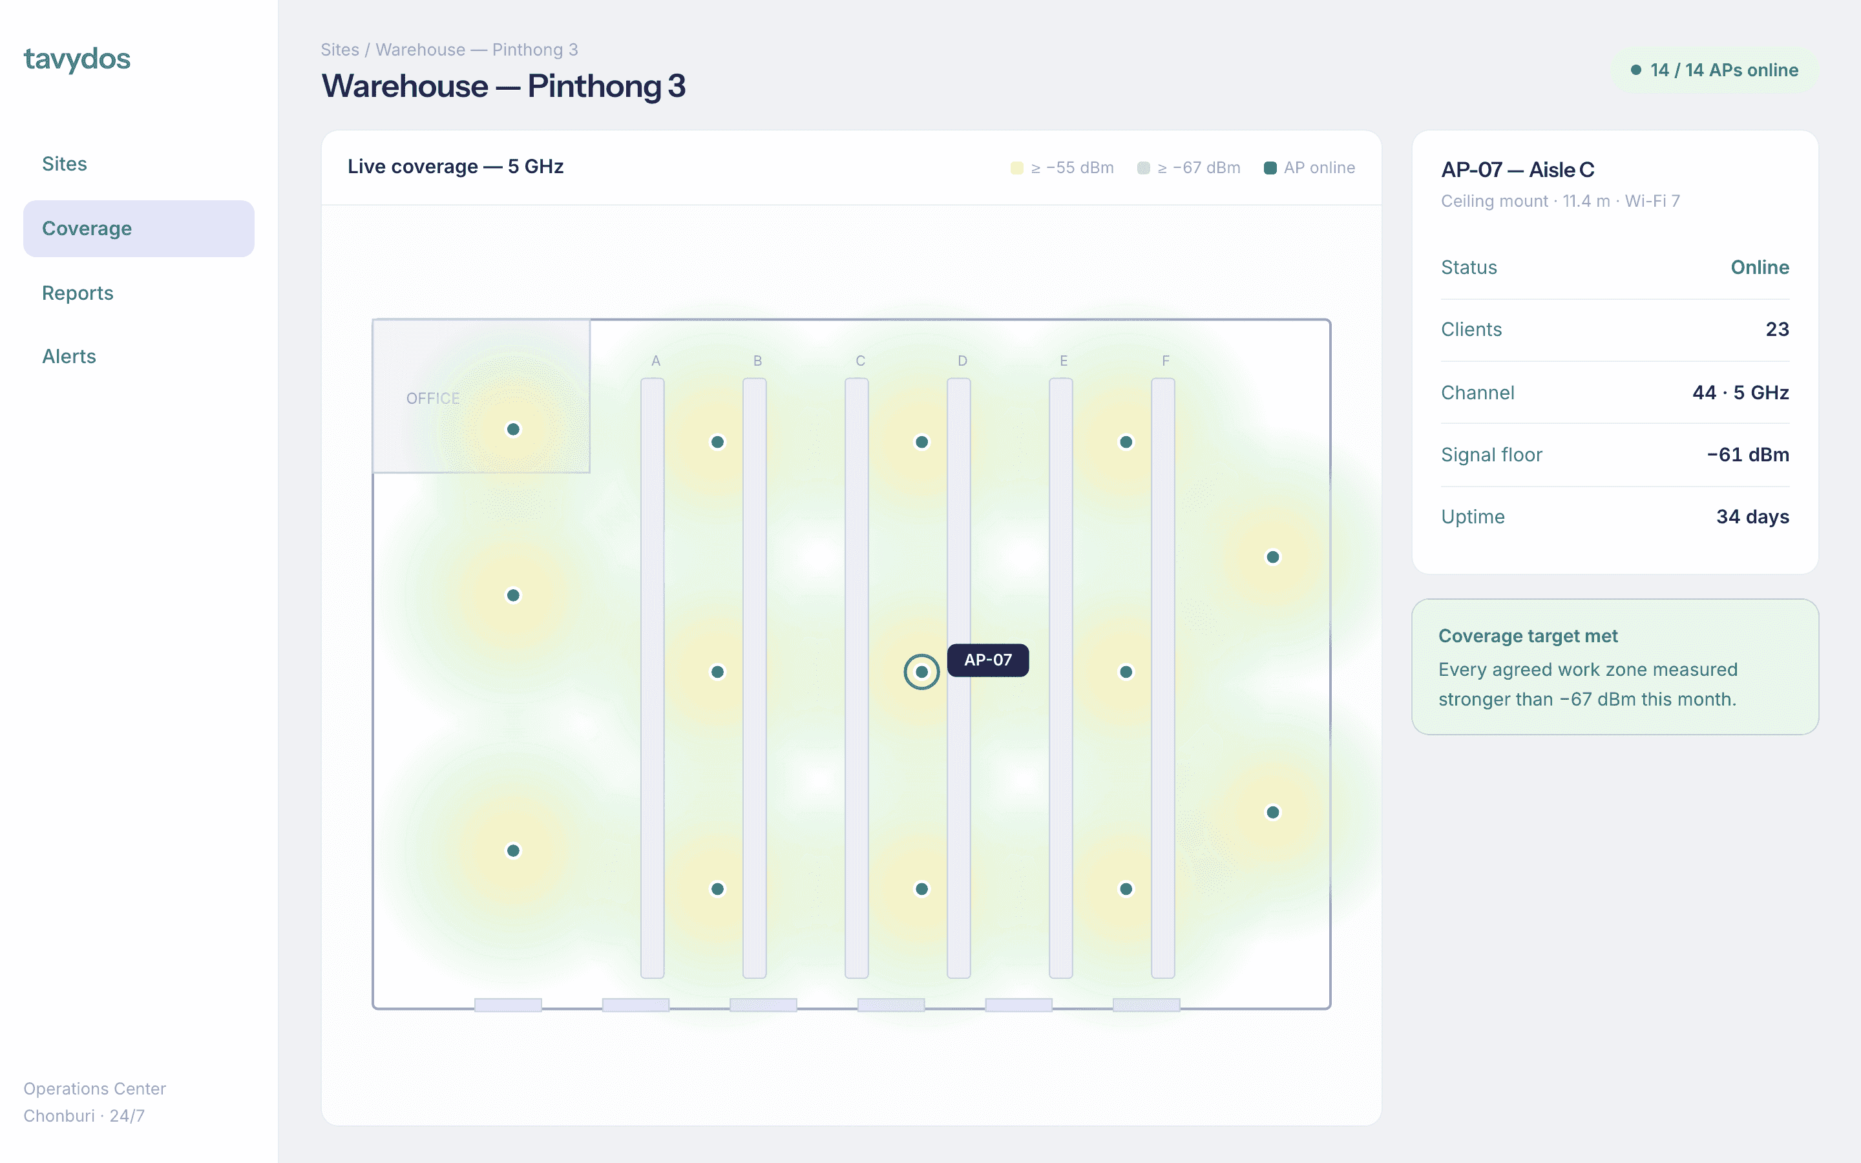Click the ≥ −67 dBm legend swatch
Viewport: 1861px width, 1163px height.
tap(1144, 168)
